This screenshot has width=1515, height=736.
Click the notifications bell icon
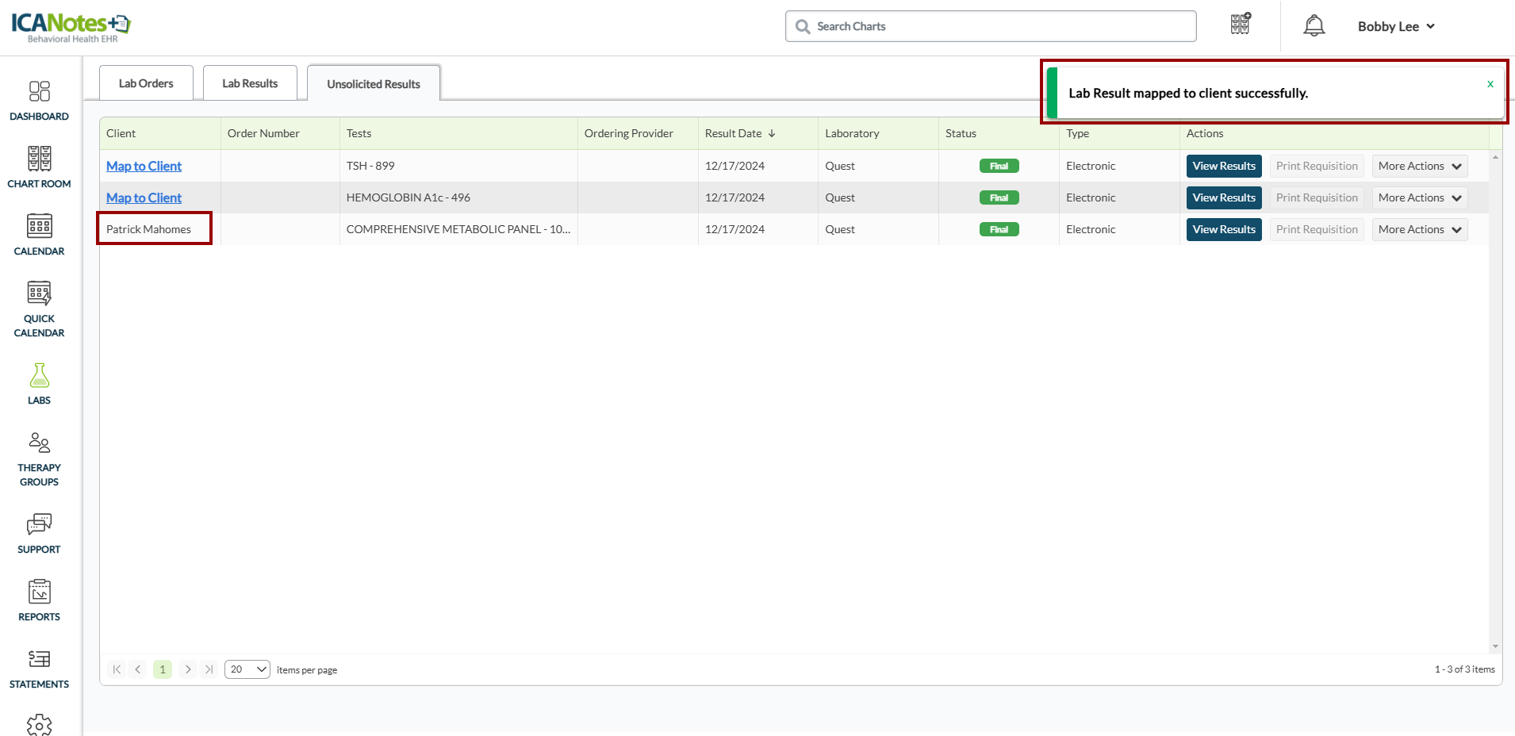point(1314,26)
